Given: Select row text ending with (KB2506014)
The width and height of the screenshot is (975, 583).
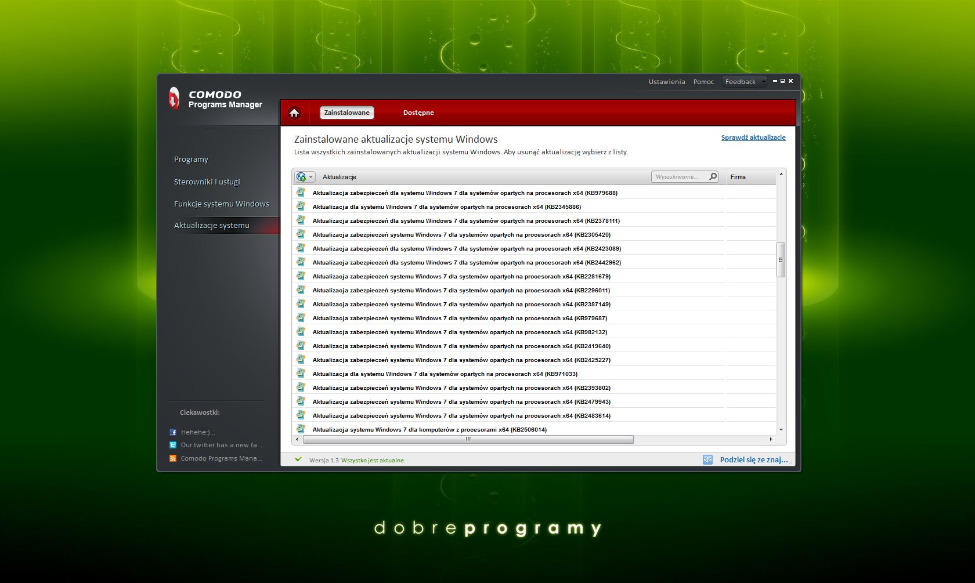Looking at the screenshot, I should click(429, 429).
